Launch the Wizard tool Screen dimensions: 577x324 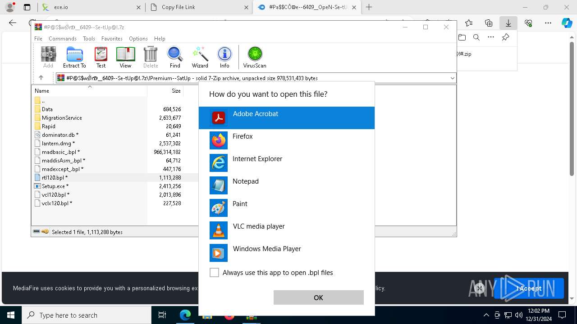[200, 58]
